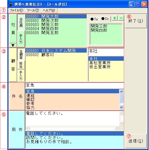Click the 件名 list scrollbar thumb
Viewport: 149px width, 150px height.
(121, 98)
